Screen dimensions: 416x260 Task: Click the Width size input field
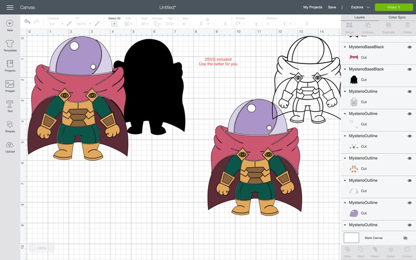194,24
